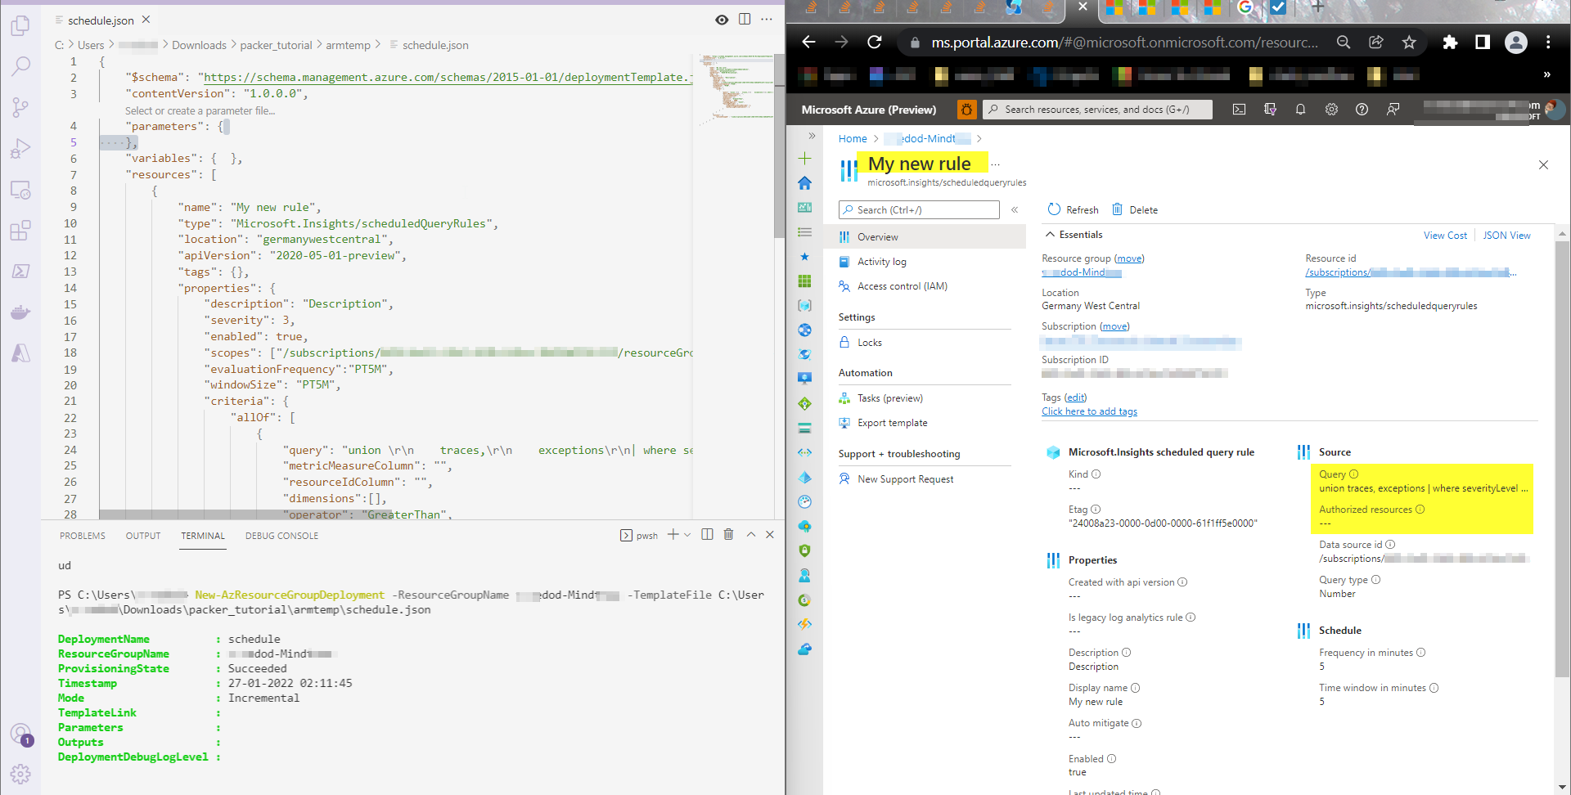Open VS Code Accounts menu
Image resolution: width=1571 pixels, height=795 pixels.
20,734
